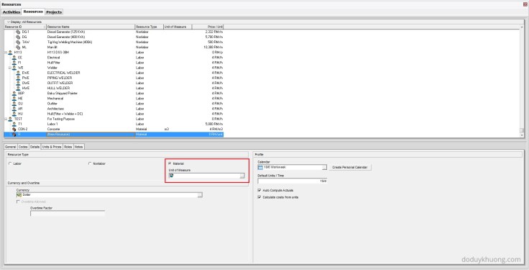
Task: Open the Currency browse button
Action: tap(200, 195)
